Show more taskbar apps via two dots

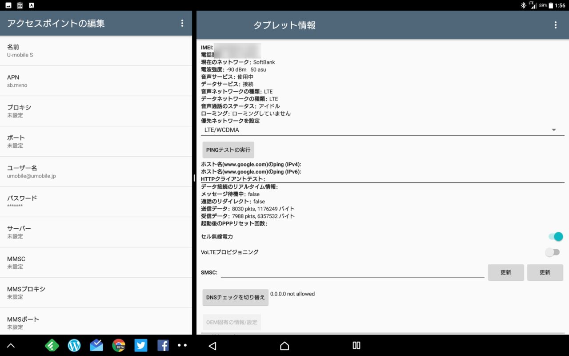tap(182, 345)
